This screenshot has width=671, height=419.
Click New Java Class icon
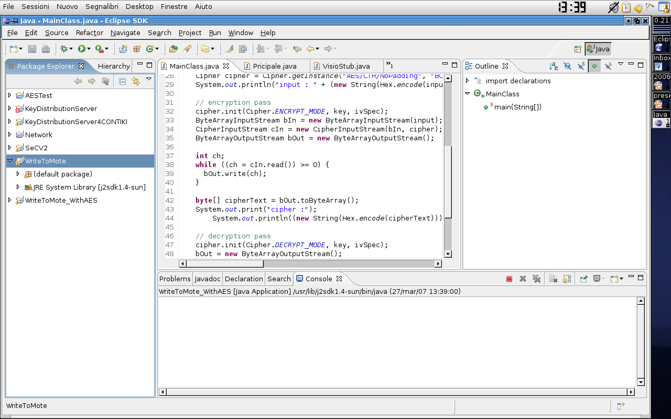tap(150, 49)
